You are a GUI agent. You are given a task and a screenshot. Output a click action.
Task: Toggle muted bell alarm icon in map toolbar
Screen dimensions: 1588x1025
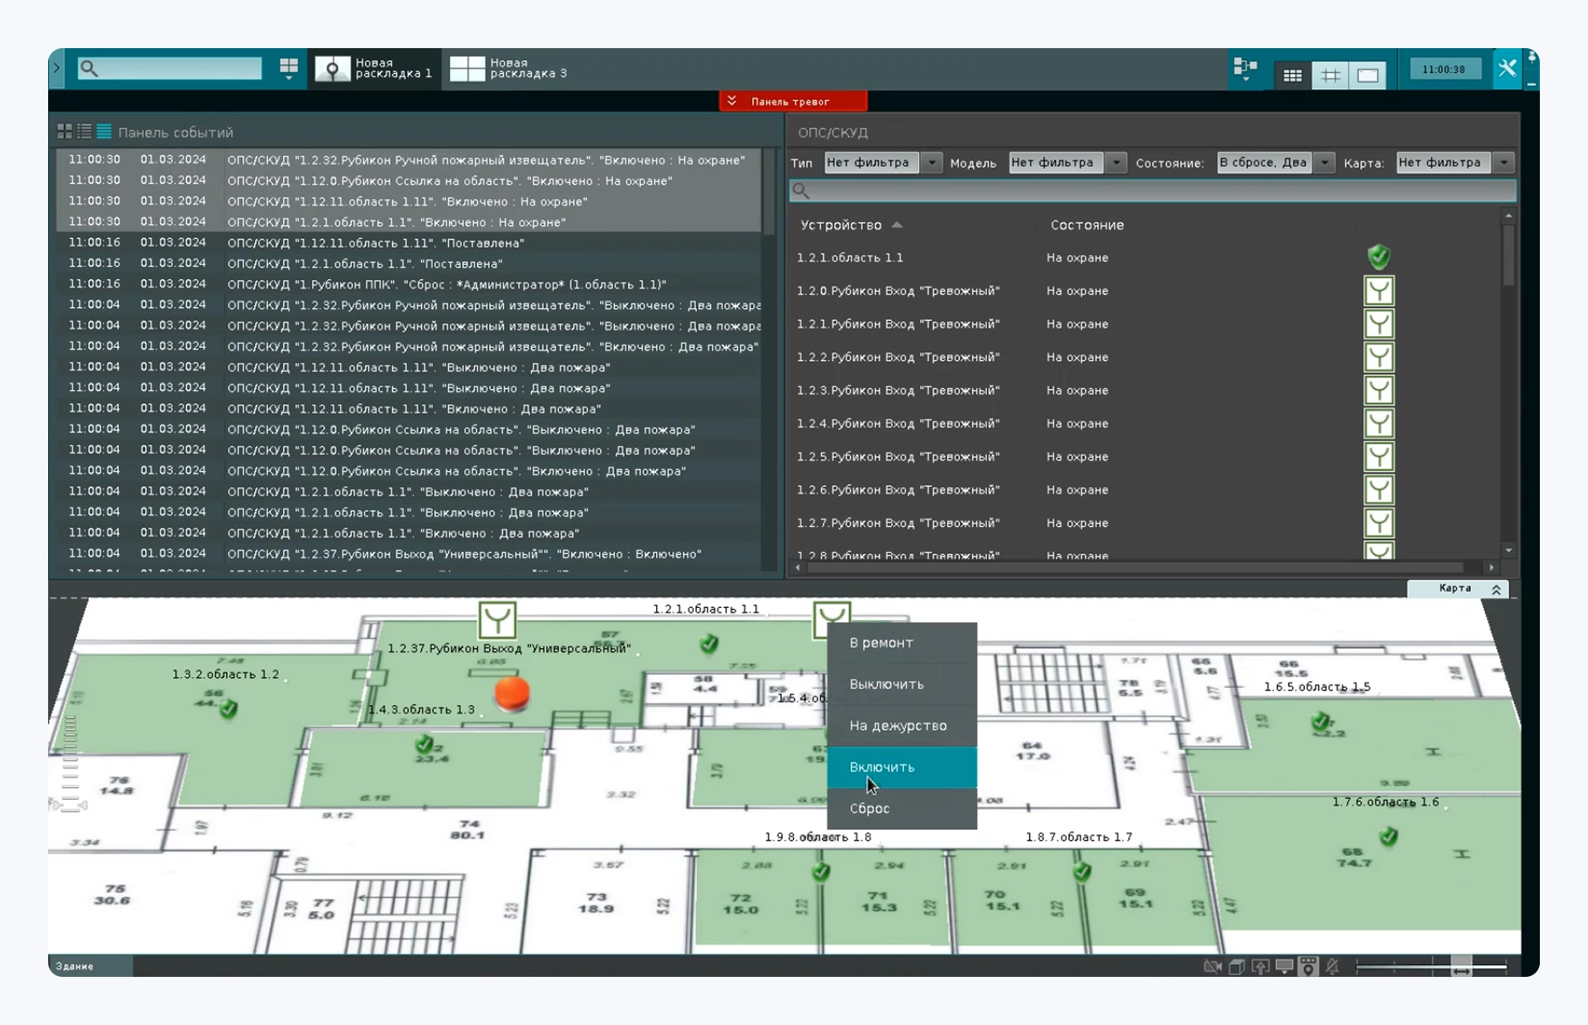tap(1332, 966)
